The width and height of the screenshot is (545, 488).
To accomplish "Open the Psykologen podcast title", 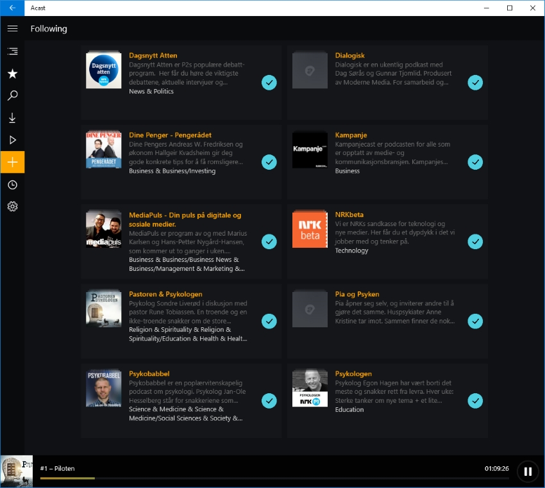I will [x=353, y=374].
